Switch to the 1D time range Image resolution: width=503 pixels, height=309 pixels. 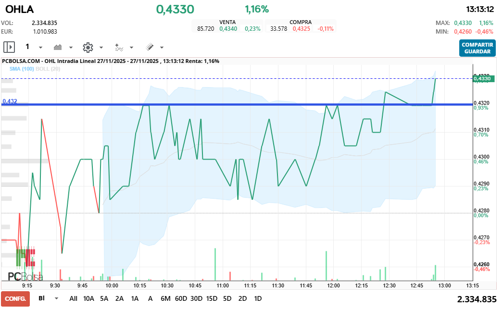pyautogui.click(x=258, y=298)
